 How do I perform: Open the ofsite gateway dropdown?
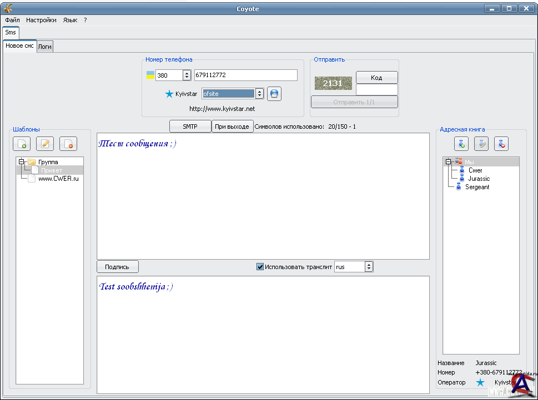coord(259,94)
